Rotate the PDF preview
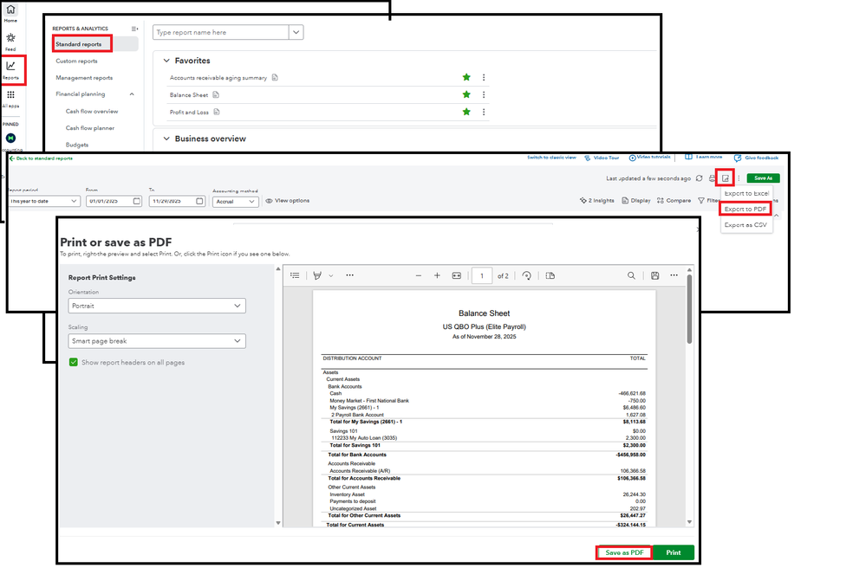Image resolution: width=866 pixels, height=568 pixels. pyautogui.click(x=526, y=275)
